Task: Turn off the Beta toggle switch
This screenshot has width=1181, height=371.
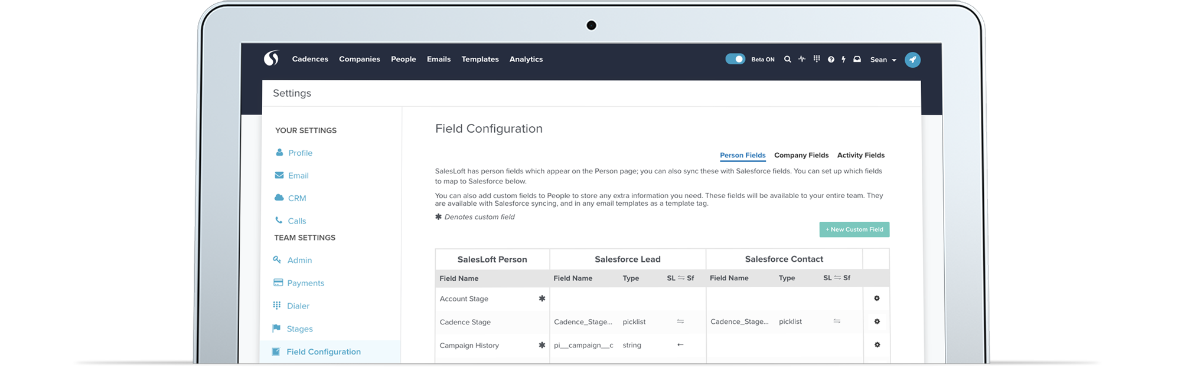Action: [735, 59]
